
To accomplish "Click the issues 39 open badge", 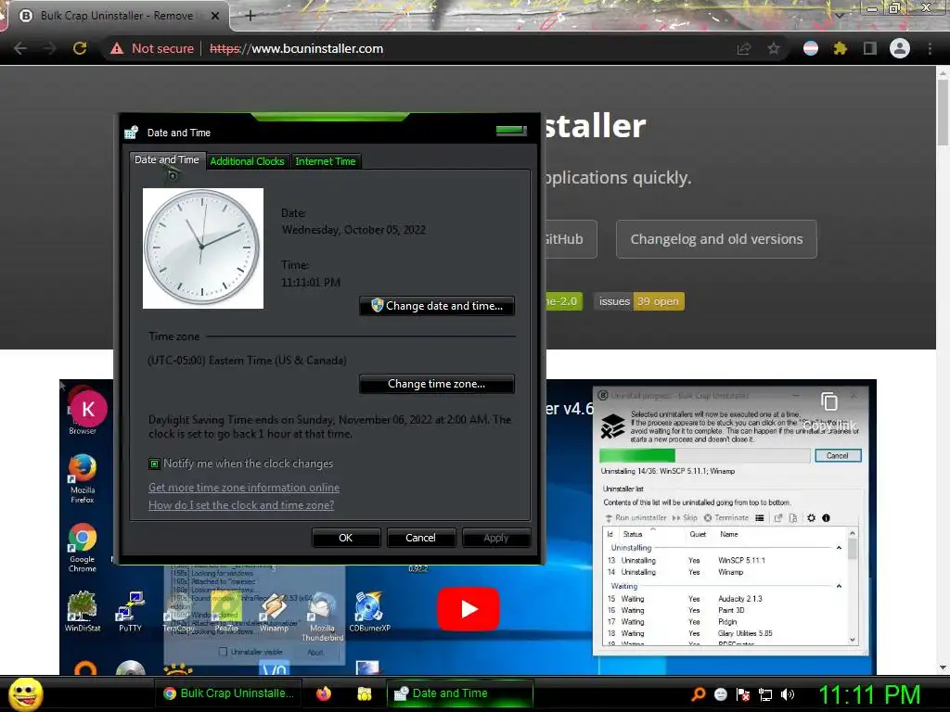I will (x=639, y=301).
